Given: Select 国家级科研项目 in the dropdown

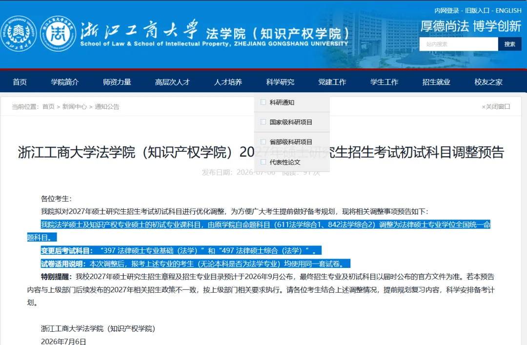Looking at the screenshot, I should (292, 122).
